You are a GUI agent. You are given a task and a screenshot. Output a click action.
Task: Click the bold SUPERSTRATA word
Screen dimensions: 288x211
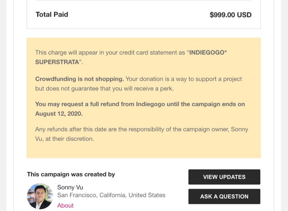pos(57,62)
